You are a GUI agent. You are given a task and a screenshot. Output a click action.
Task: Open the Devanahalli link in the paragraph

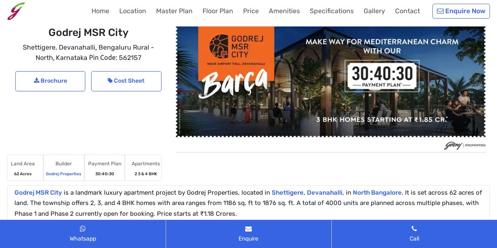tap(325, 193)
